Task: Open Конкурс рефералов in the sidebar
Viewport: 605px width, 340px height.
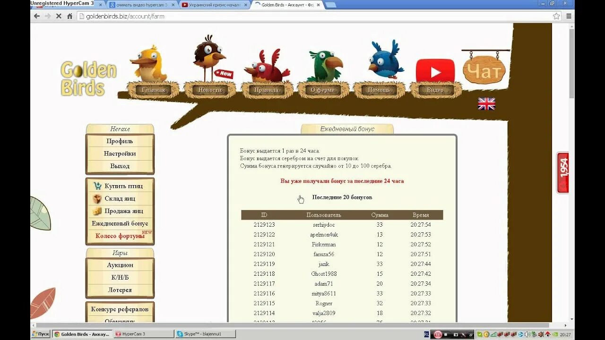Action: pyautogui.click(x=120, y=309)
